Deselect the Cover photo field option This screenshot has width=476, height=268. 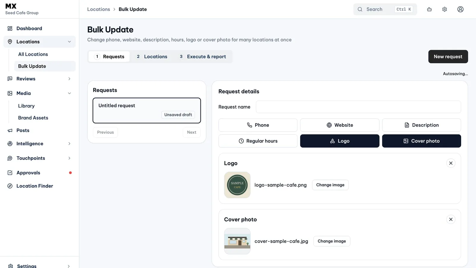(x=422, y=141)
